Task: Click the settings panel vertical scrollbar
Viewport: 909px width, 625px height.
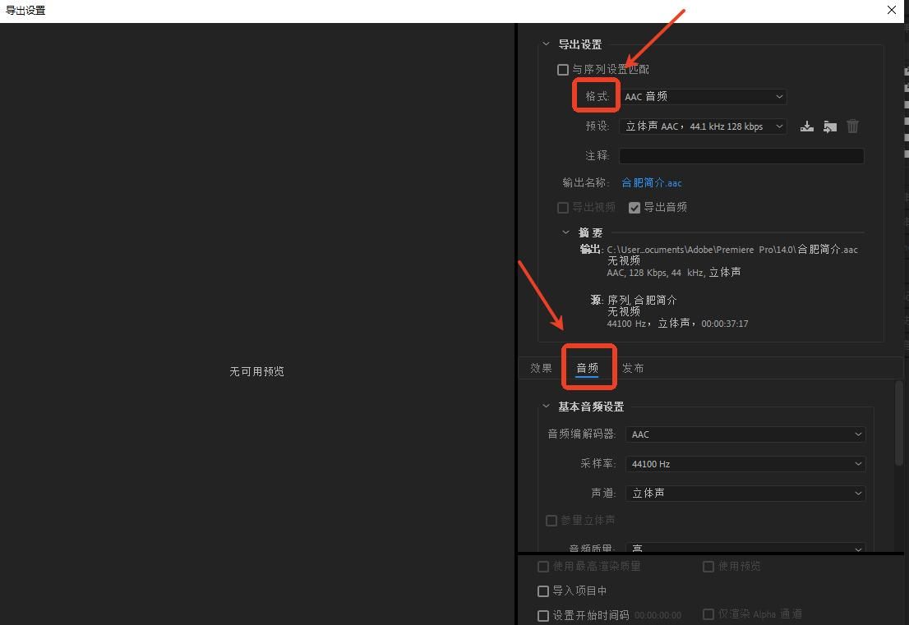Action: coord(899,422)
